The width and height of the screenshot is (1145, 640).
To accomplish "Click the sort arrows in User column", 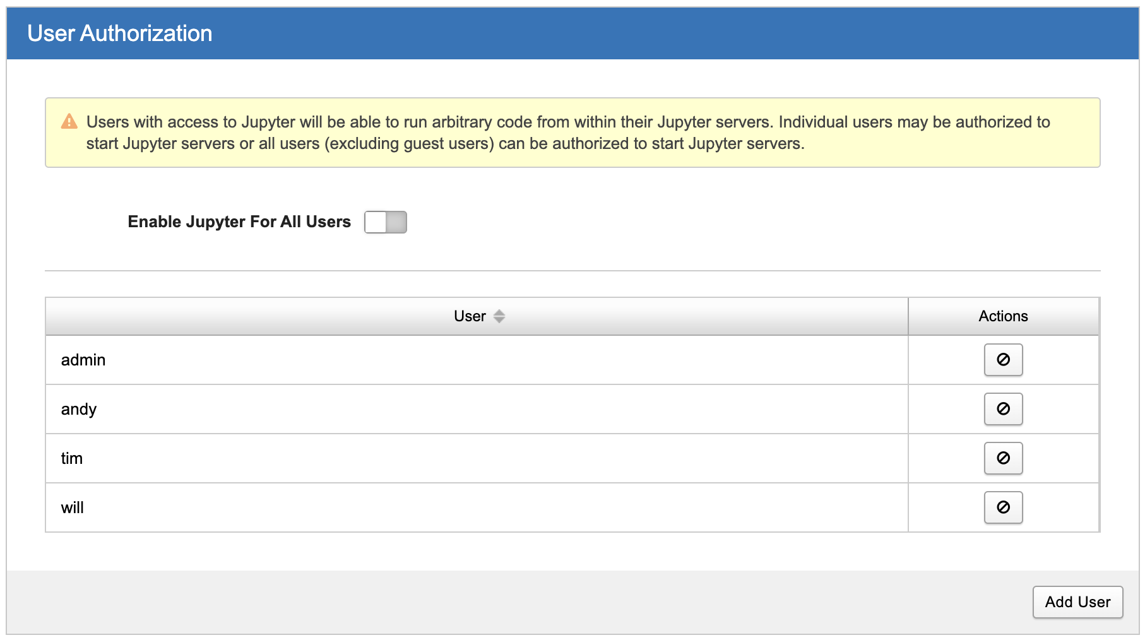I will tap(499, 316).
